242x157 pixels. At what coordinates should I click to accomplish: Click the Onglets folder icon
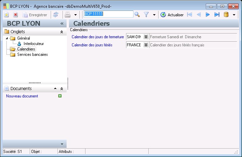[x=7, y=31]
